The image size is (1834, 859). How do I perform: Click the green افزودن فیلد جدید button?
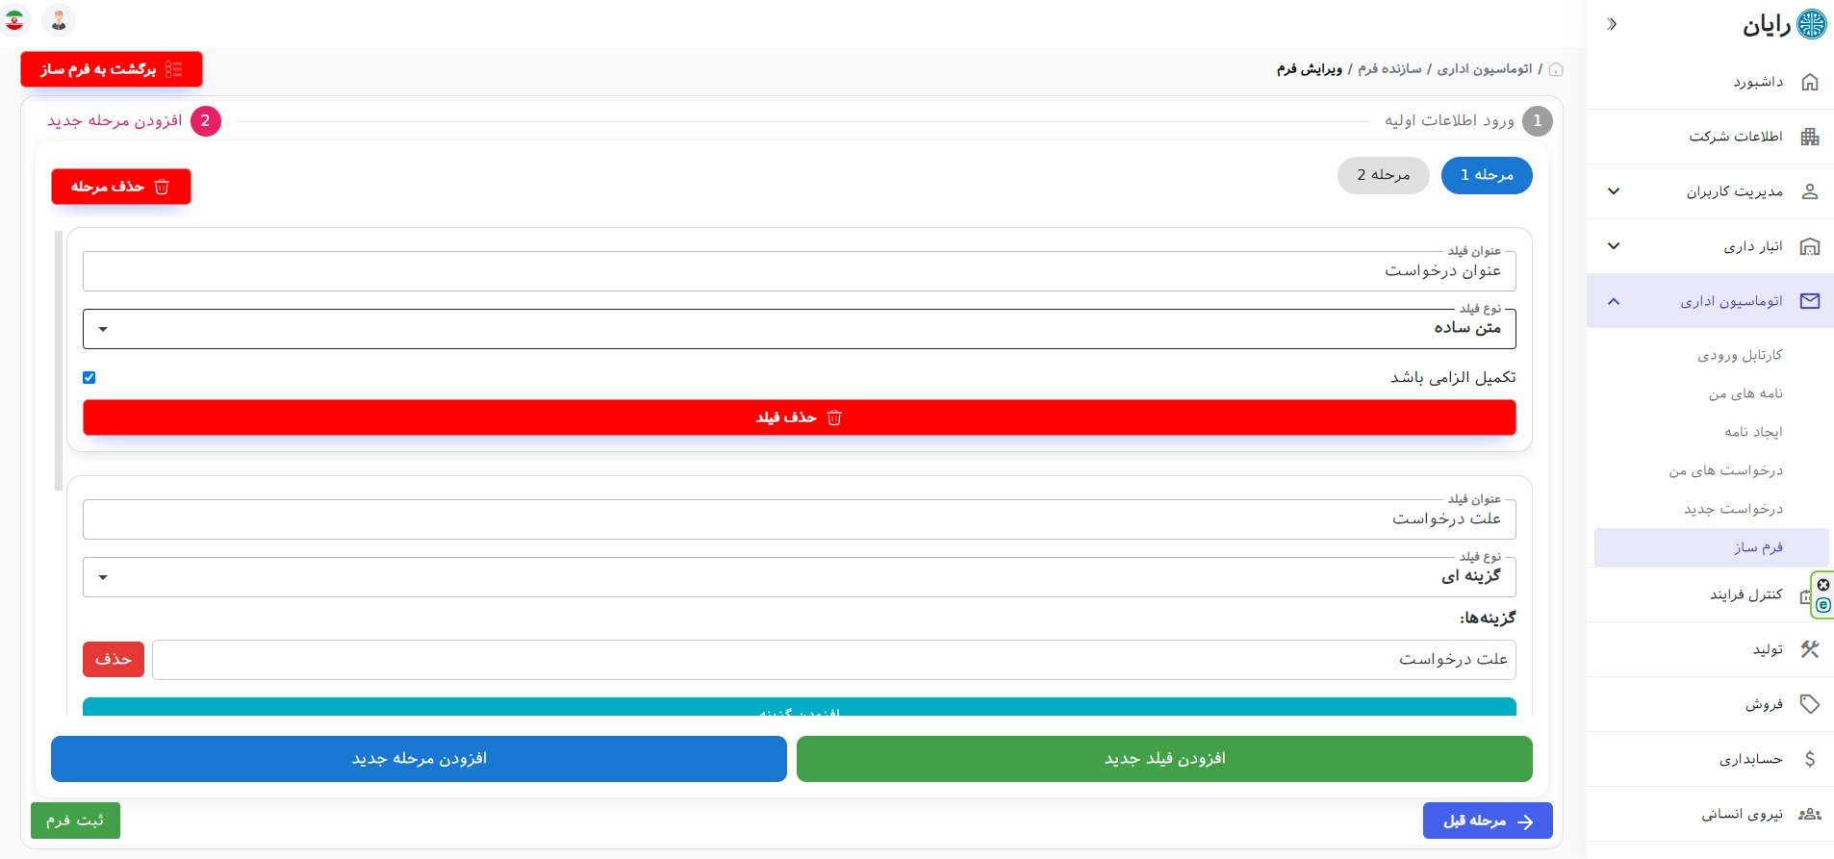[1164, 759]
